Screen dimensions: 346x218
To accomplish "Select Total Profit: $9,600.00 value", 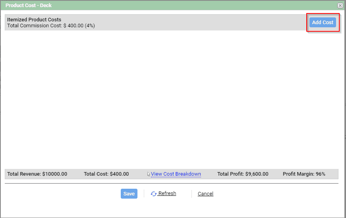I will 243,174.
